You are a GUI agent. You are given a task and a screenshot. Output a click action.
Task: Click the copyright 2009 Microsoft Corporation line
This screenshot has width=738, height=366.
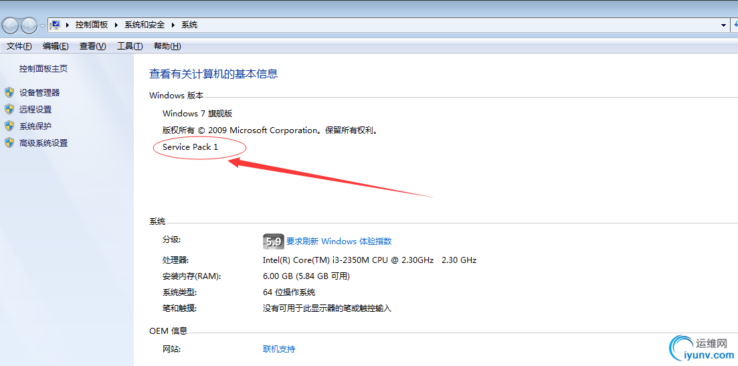point(270,130)
